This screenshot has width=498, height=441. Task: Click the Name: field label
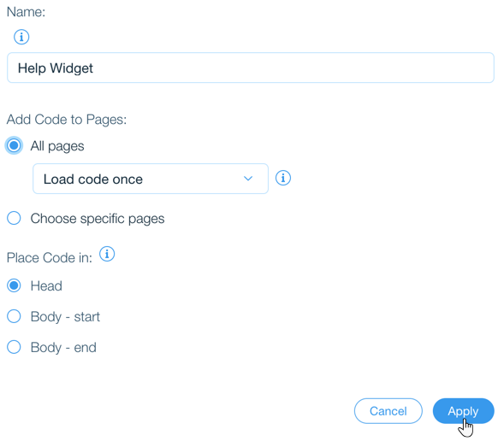[x=26, y=12]
